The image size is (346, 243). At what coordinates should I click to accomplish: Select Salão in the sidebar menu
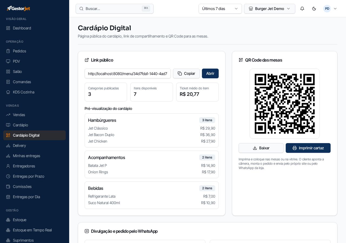tap(34, 72)
